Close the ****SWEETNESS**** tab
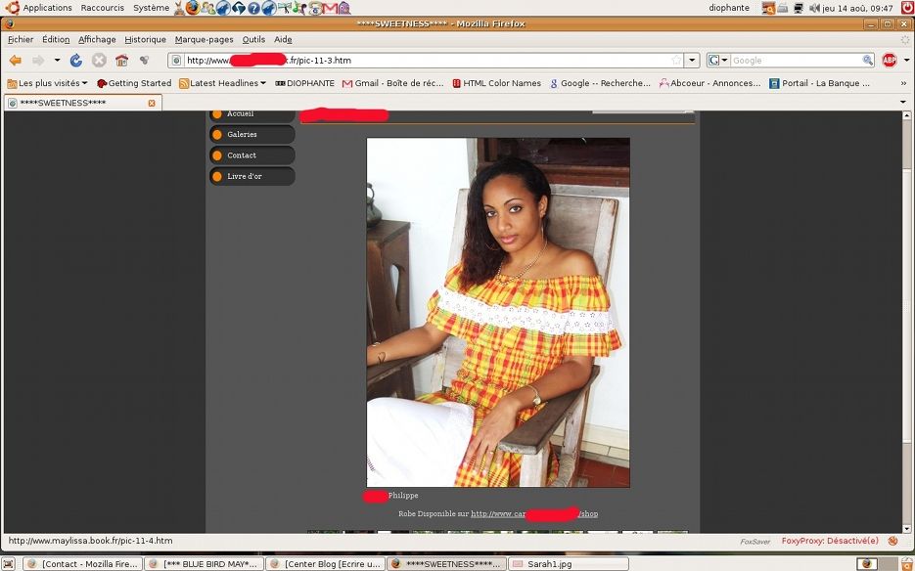The width and height of the screenshot is (915, 571). [x=152, y=104]
